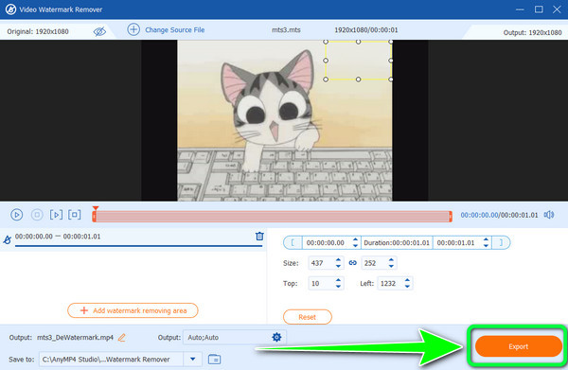The width and height of the screenshot is (568, 370).
Task: Increase the Top position value
Action: click(x=338, y=280)
